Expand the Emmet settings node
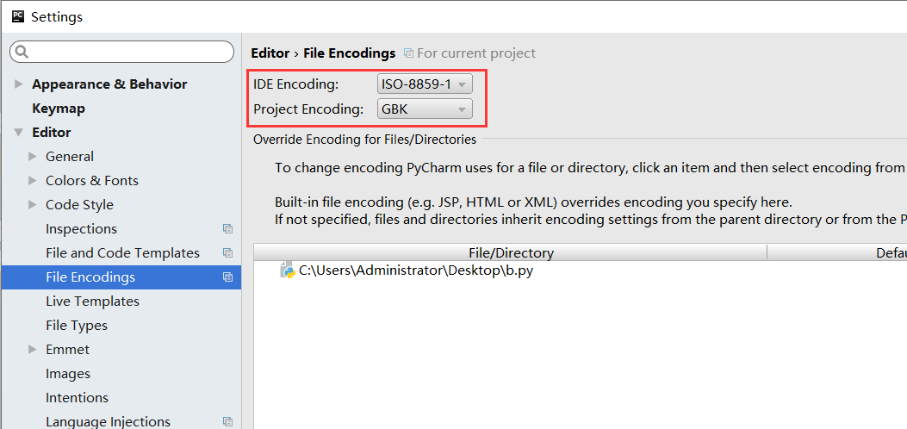 (x=33, y=350)
